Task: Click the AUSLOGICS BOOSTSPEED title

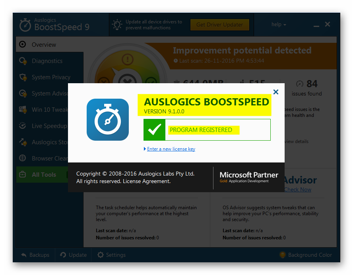Action: coord(206,102)
